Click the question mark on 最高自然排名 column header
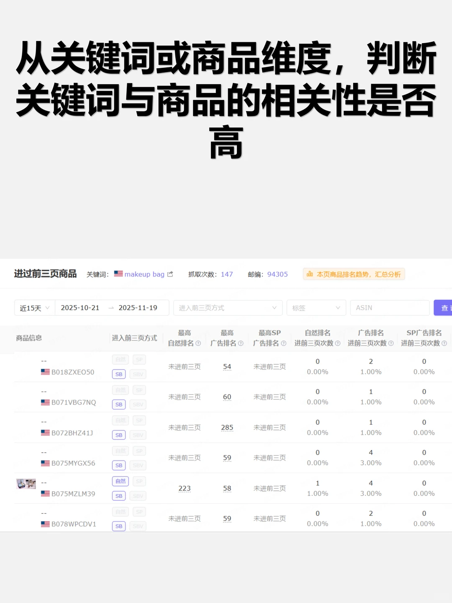 [x=197, y=343]
